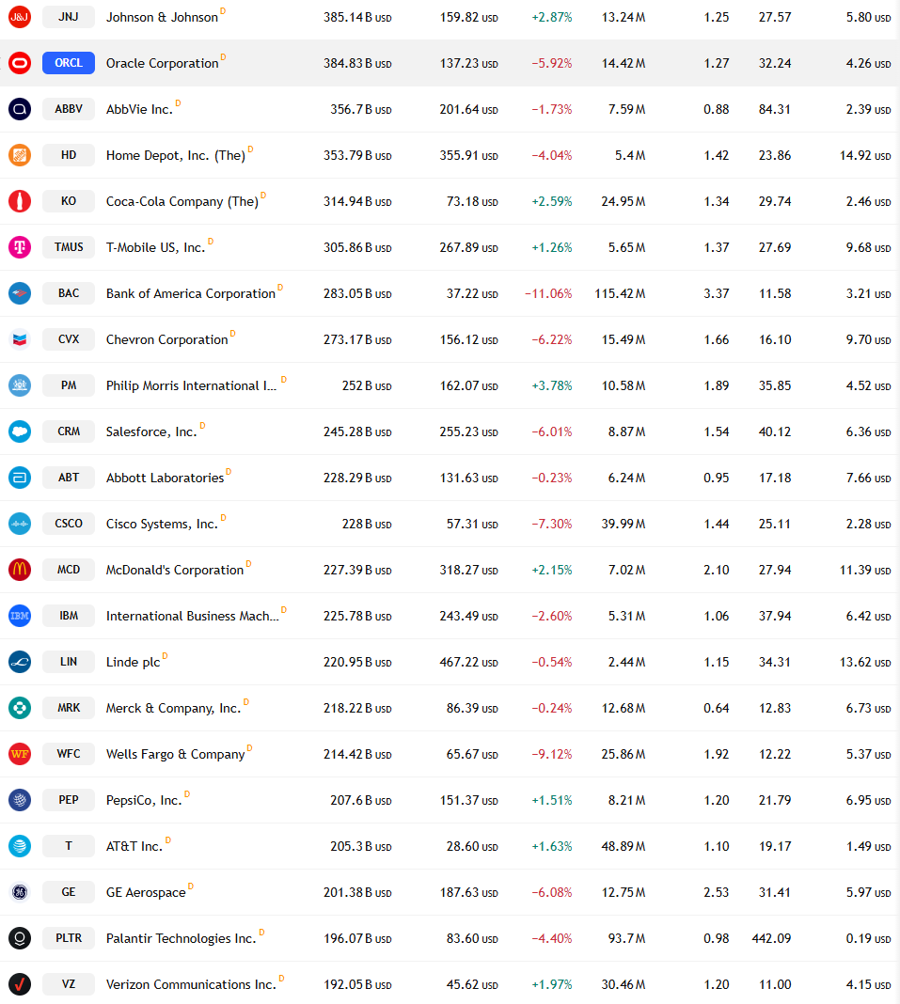
Task: Open the ORCL ticker badge
Action: (69, 63)
